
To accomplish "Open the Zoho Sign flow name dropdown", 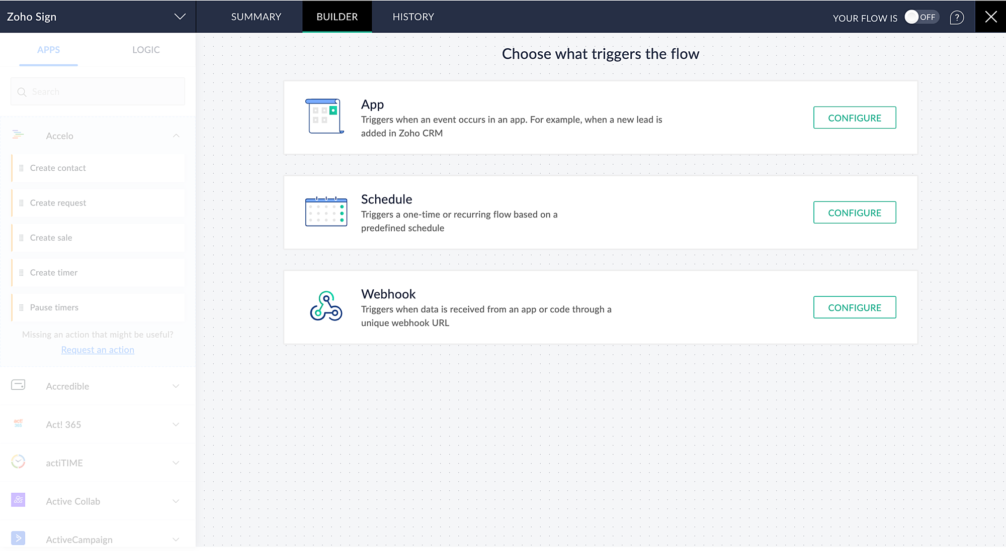I will 180,17.
